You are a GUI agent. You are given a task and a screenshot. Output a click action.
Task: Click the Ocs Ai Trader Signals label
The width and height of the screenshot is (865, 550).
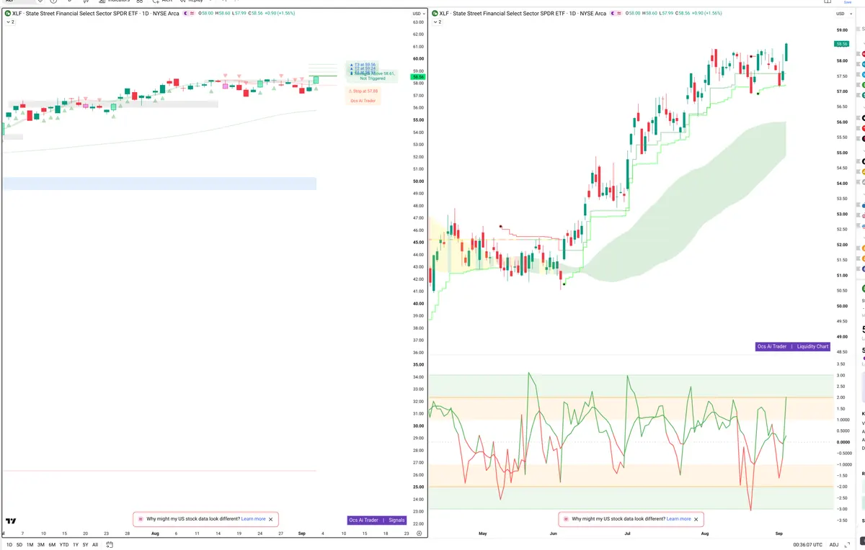point(377,520)
